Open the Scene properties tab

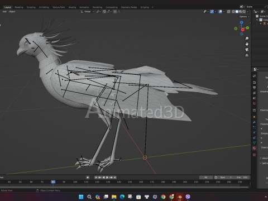point(254,98)
